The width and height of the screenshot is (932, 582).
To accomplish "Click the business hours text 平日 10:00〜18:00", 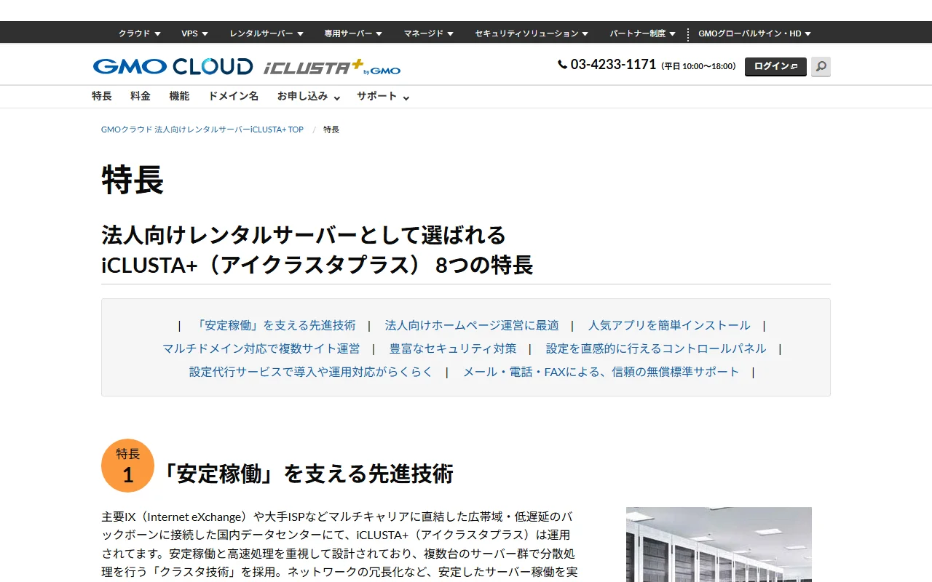I will (698, 66).
